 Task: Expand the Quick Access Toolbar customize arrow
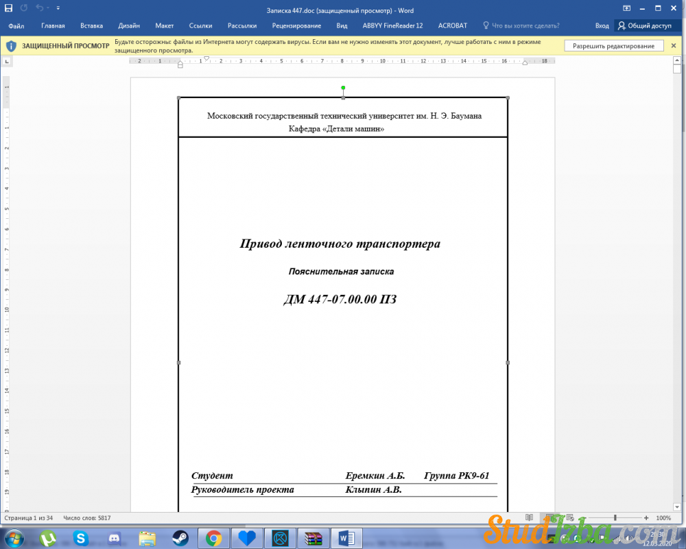58,8
